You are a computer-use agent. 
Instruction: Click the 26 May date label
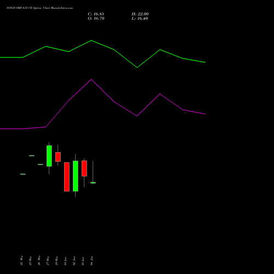39,260
